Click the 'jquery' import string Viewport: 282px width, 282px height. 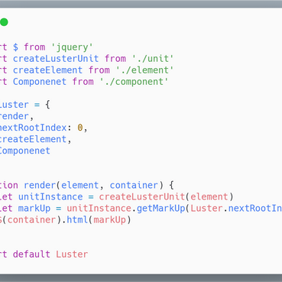click(72, 47)
